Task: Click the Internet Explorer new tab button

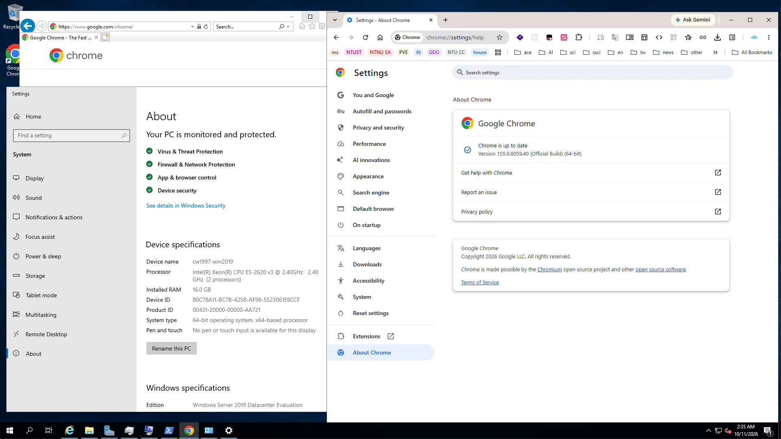Action: coord(105,37)
